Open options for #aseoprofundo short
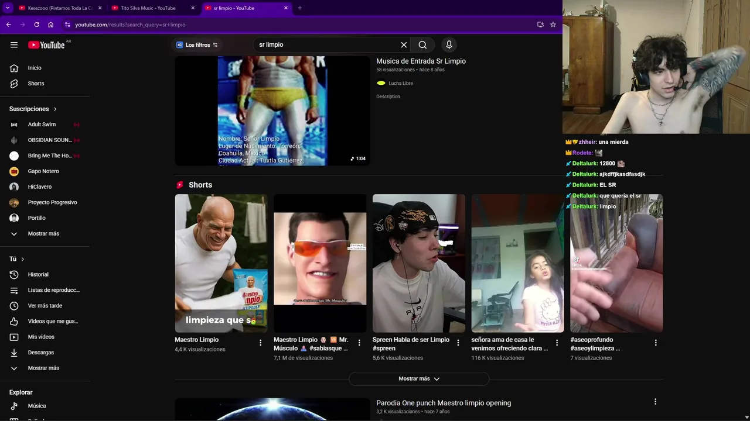The height and width of the screenshot is (421, 750). [x=656, y=343]
